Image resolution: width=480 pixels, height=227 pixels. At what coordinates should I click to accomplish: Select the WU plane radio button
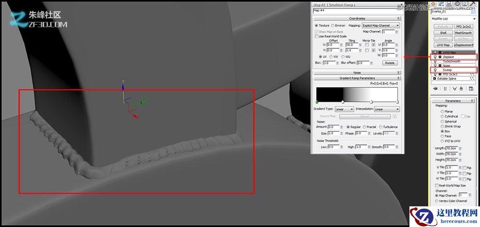(343, 57)
